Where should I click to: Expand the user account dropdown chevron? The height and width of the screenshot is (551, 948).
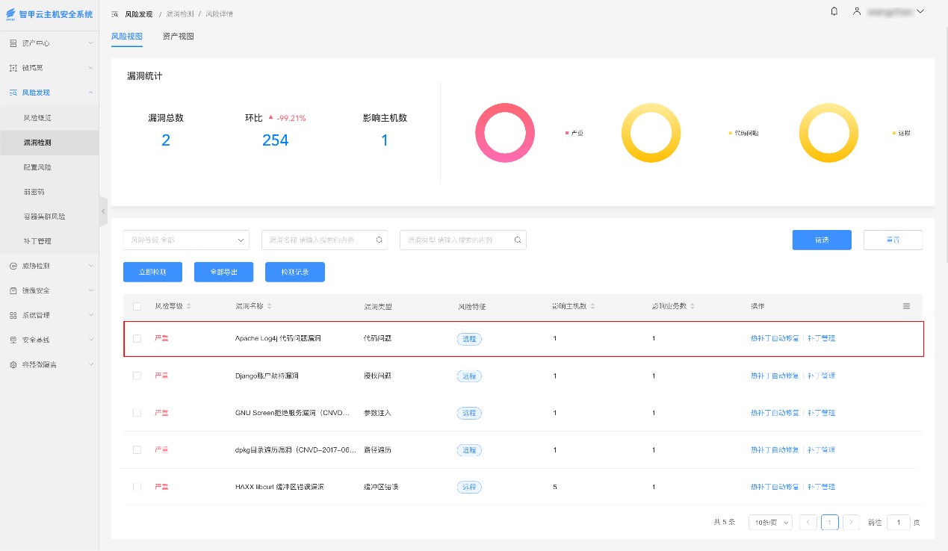click(x=920, y=12)
